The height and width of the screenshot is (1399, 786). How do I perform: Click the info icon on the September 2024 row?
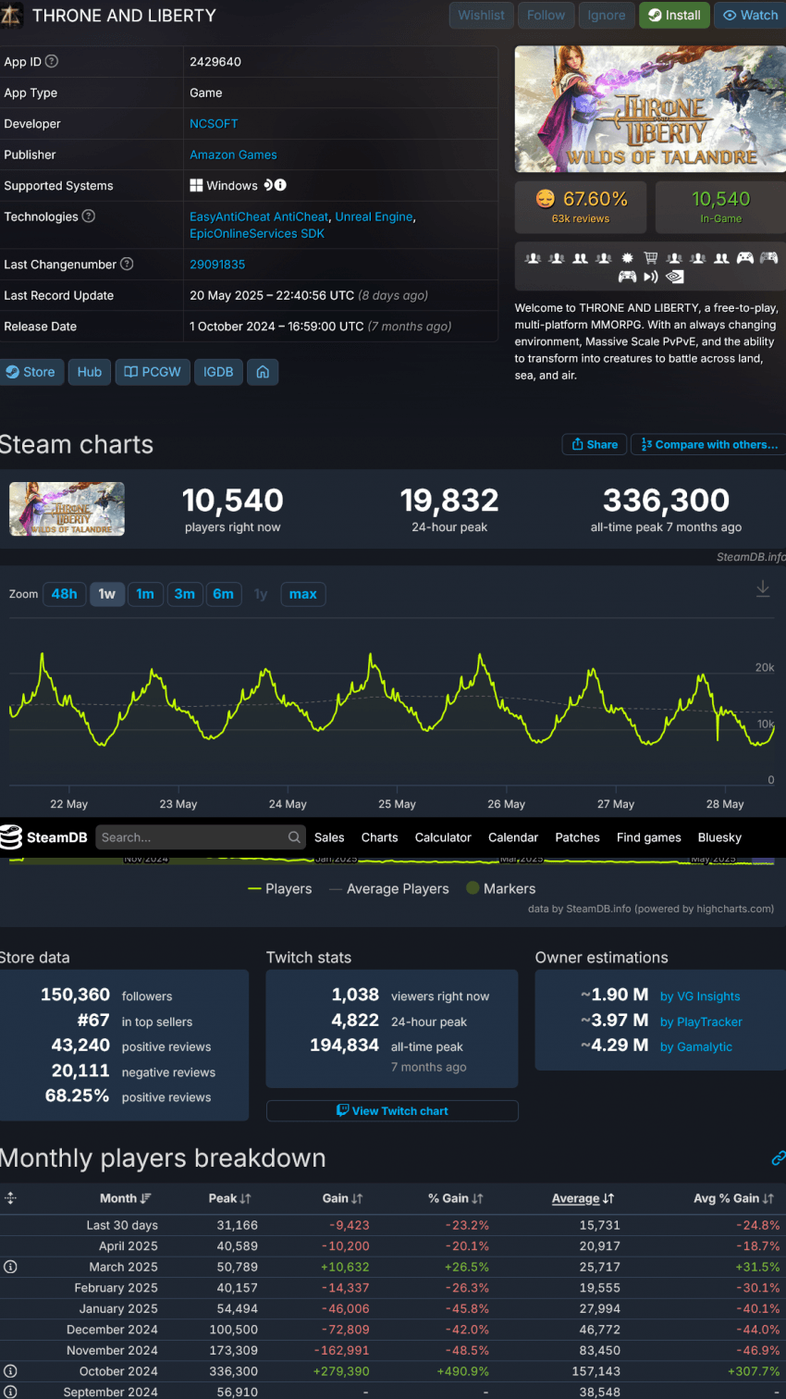(10, 1392)
